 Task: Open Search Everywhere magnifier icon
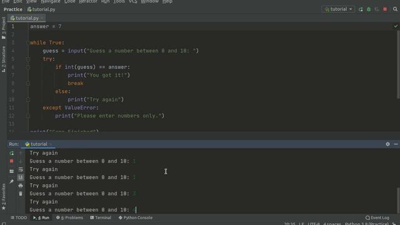(395, 9)
